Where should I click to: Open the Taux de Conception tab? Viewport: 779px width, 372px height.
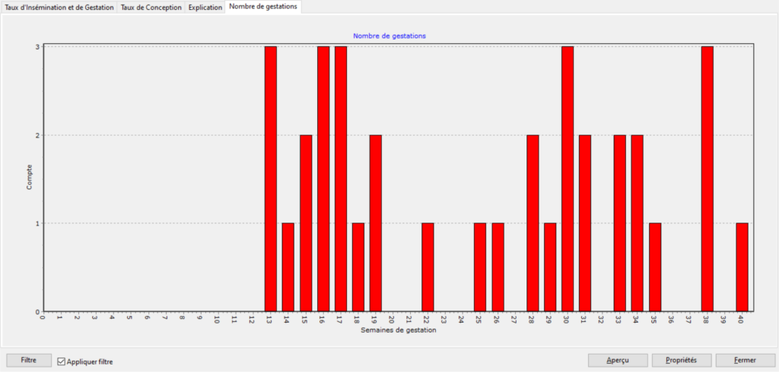[x=151, y=7]
